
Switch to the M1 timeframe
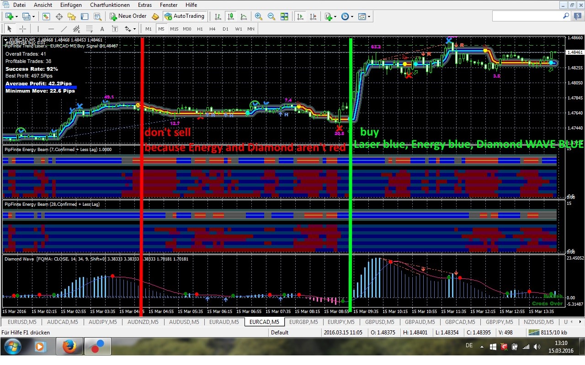[149, 29]
